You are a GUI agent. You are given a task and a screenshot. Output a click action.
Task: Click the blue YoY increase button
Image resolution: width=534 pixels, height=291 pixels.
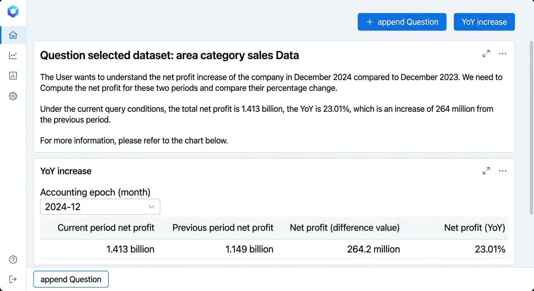point(484,22)
